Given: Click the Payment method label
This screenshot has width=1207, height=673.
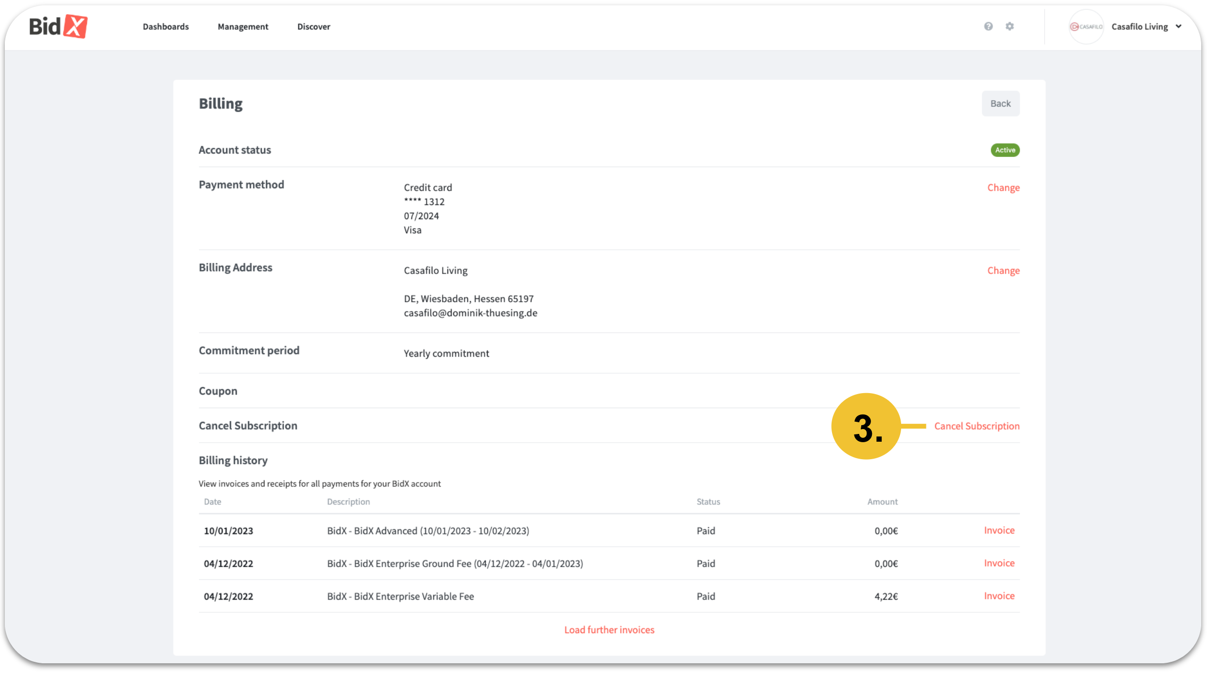Looking at the screenshot, I should point(241,185).
